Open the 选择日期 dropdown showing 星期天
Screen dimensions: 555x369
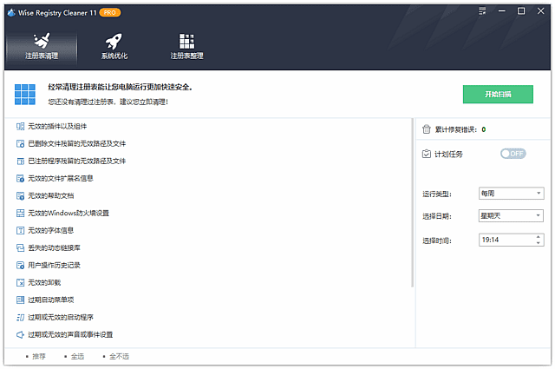point(511,216)
